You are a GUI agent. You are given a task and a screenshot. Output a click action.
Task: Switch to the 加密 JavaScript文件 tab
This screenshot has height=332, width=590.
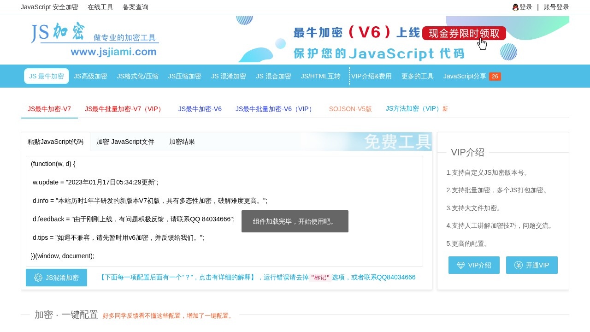pos(125,142)
